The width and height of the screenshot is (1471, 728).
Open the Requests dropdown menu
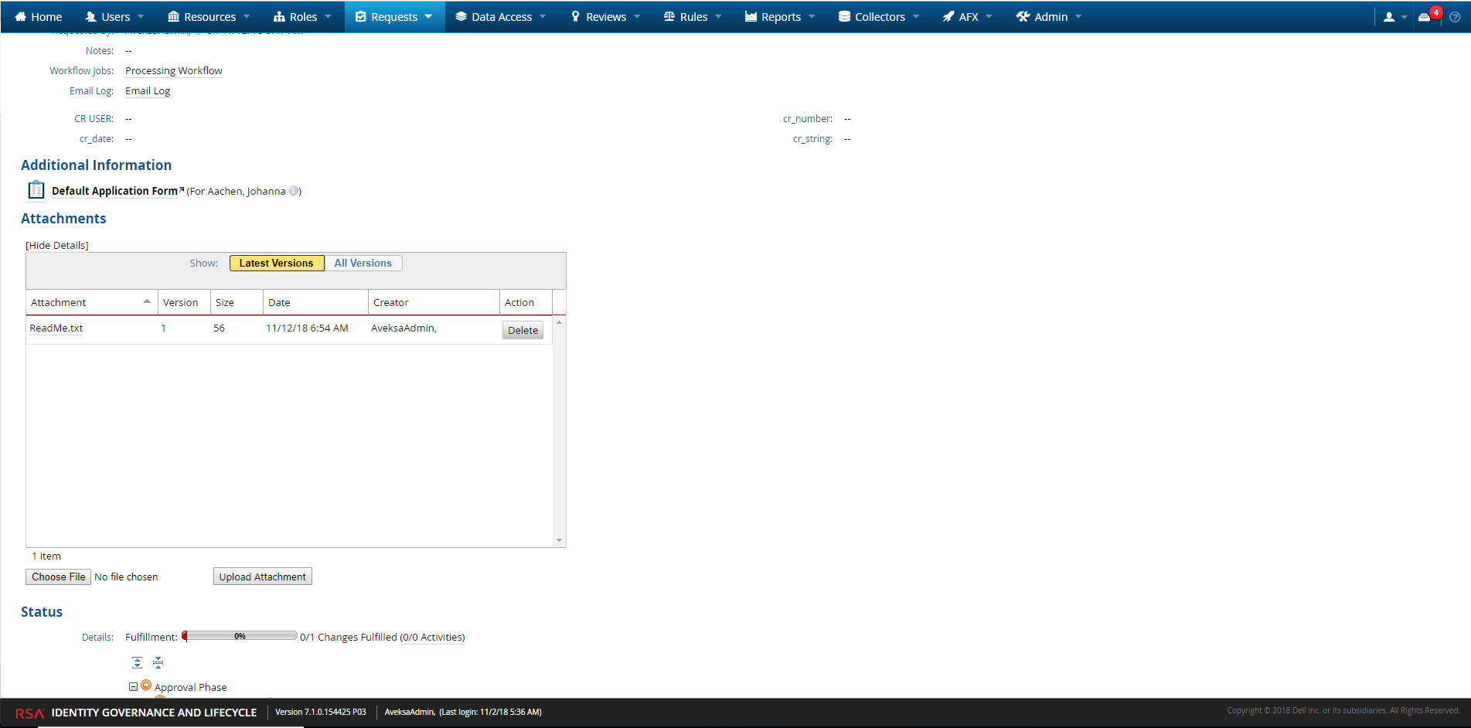click(x=394, y=16)
